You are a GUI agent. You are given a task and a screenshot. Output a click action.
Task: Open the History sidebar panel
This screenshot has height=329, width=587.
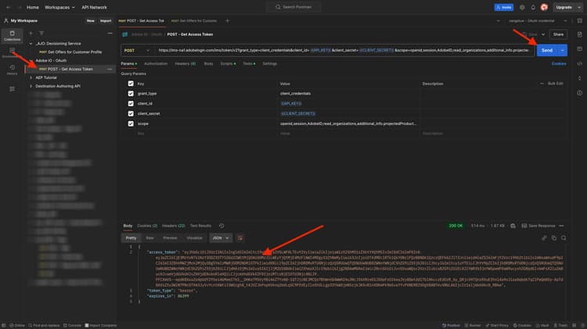click(x=12, y=70)
